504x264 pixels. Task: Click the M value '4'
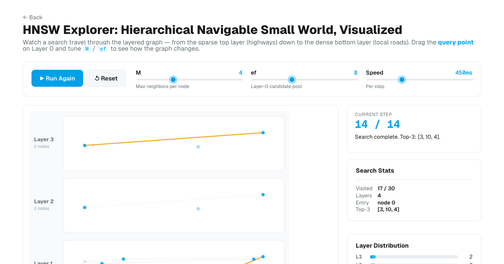pyautogui.click(x=241, y=72)
